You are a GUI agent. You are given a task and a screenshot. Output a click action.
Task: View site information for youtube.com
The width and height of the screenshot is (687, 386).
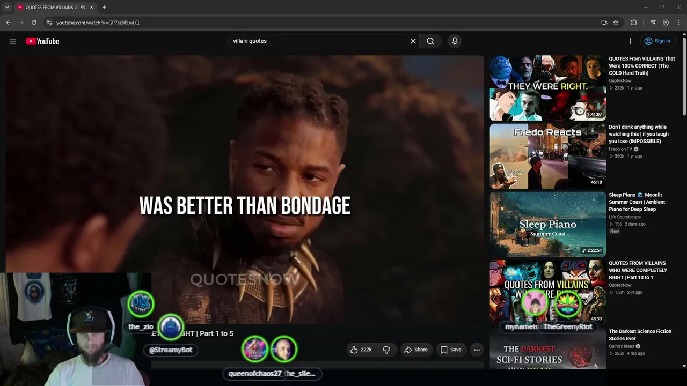(x=49, y=23)
